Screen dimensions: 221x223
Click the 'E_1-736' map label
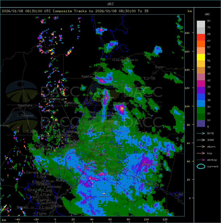[150, 78]
